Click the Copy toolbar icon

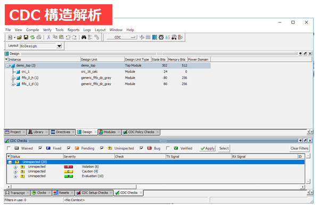(x=55, y=37)
